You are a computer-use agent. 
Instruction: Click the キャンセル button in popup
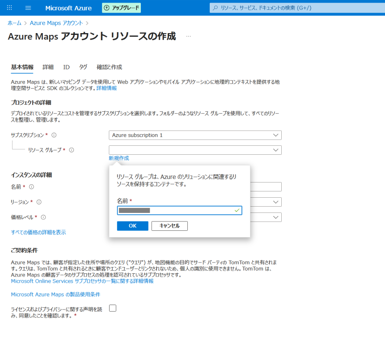(169, 226)
